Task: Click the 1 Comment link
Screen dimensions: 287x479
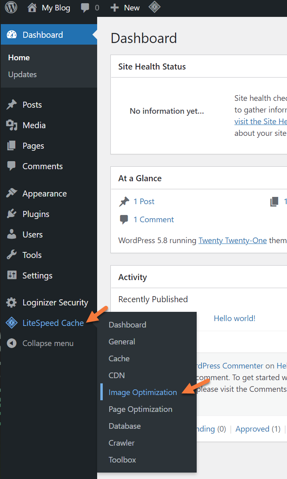Action: pos(153,219)
